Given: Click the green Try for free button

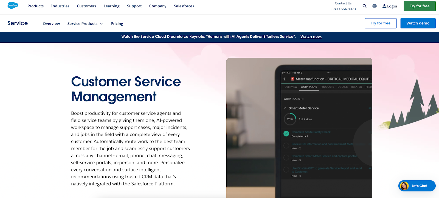Looking at the screenshot, I should point(420,6).
